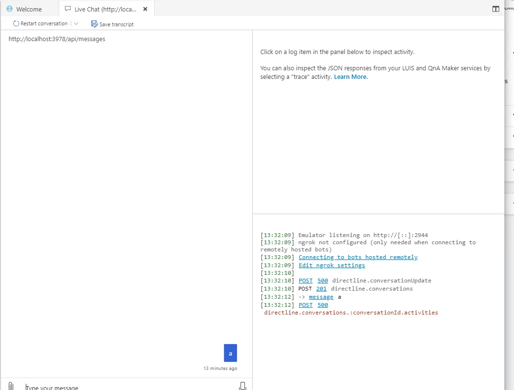Inspect the message log item

click(x=321, y=297)
